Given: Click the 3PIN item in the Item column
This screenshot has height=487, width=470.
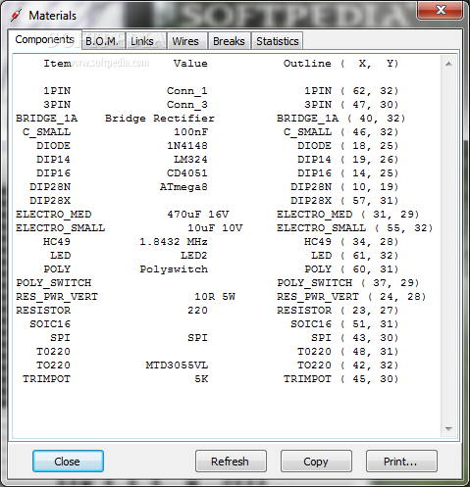Looking at the screenshot, I should (x=57, y=105).
